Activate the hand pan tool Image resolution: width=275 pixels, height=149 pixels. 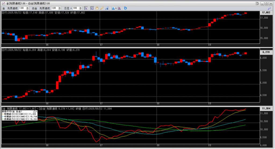[97, 8]
